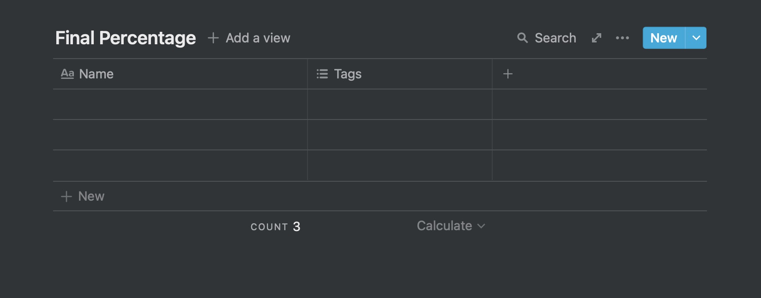Expand the blue New button dropdown arrow
This screenshot has height=298, width=761.
pyautogui.click(x=696, y=38)
